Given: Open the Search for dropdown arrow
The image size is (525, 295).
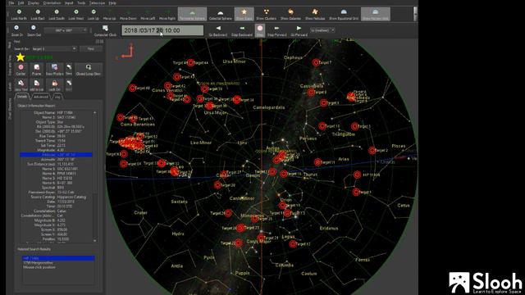Looking at the screenshot, I should (x=74, y=49).
